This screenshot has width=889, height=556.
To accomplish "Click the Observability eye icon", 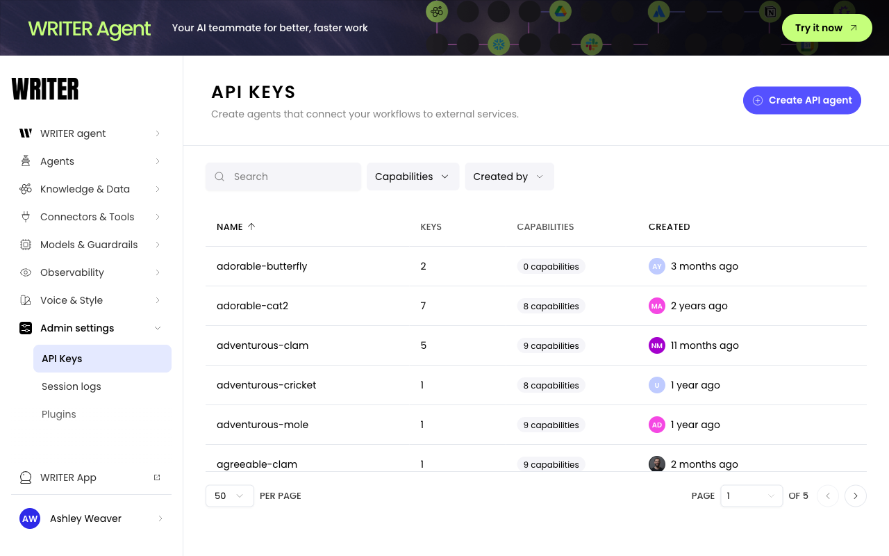I will pyautogui.click(x=26, y=272).
